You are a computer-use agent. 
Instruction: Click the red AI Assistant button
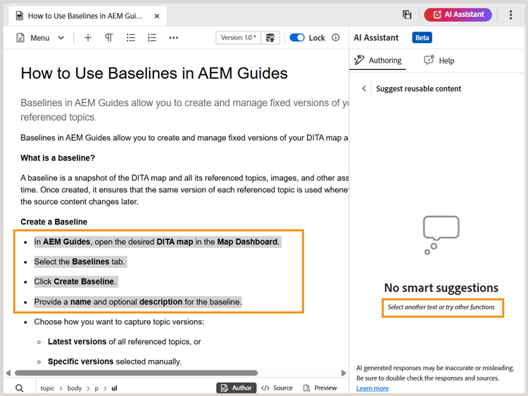click(458, 15)
